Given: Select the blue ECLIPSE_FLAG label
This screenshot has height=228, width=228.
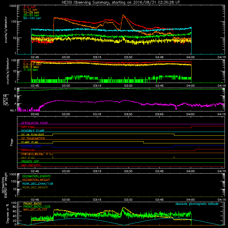Looking at the screenshot, I should tap(31, 146).
